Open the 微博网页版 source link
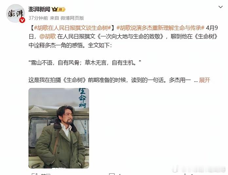The height and width of the screenshot is (175, 228). coord(72,18)
